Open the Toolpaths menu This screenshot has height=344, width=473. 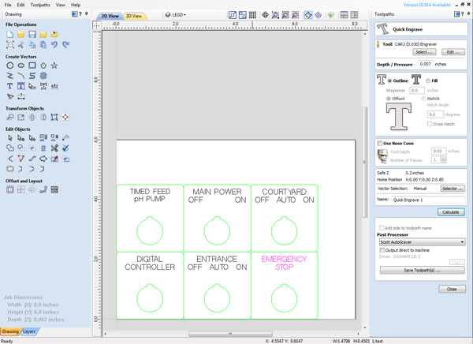coord(50,5)
